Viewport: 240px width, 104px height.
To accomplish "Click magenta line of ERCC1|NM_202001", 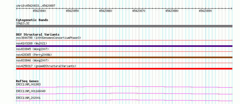I will (124, 100).
